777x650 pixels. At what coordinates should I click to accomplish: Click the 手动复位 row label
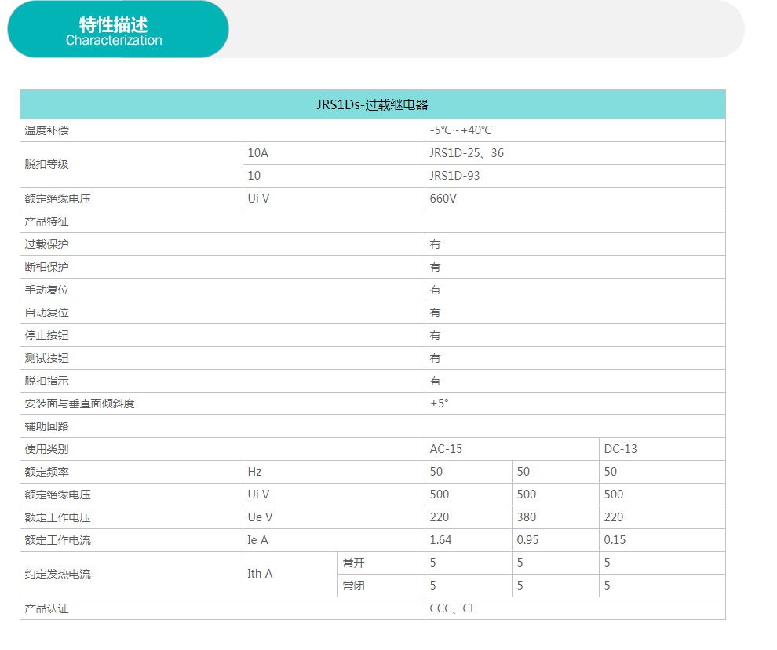(46, 290)
